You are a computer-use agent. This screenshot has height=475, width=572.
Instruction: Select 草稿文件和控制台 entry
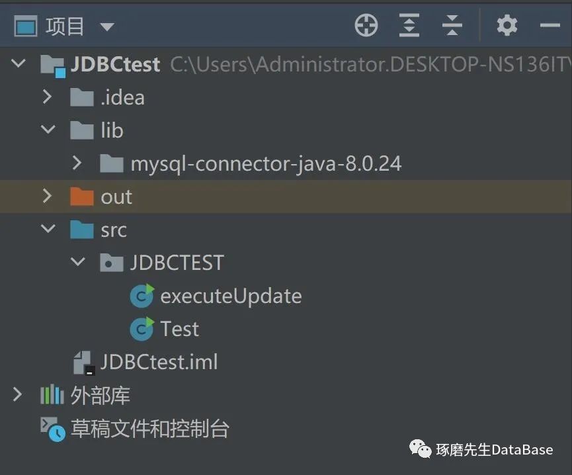point(149,429)
